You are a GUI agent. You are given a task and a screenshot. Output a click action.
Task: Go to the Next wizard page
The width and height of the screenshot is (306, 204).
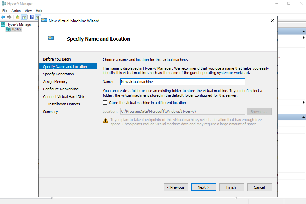point(204,187)
